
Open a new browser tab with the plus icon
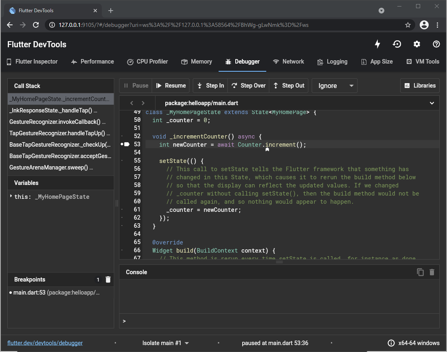pyautogui.click(x=111, y=11)
